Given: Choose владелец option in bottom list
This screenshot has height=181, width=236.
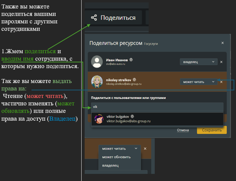Looking at the screenshot, I should click(x=110, y=165).
